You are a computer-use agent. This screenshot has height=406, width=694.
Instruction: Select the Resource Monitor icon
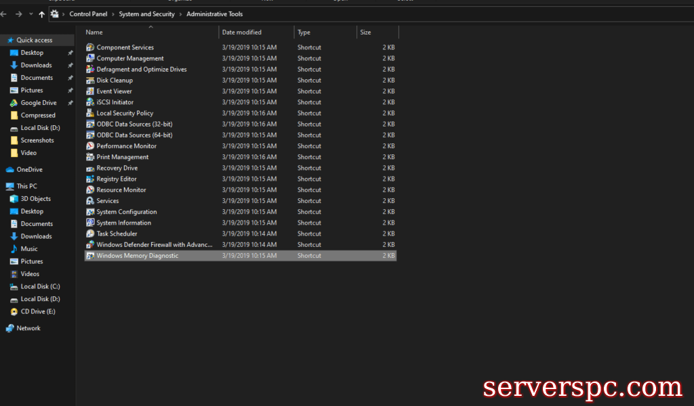pos(90,190)
